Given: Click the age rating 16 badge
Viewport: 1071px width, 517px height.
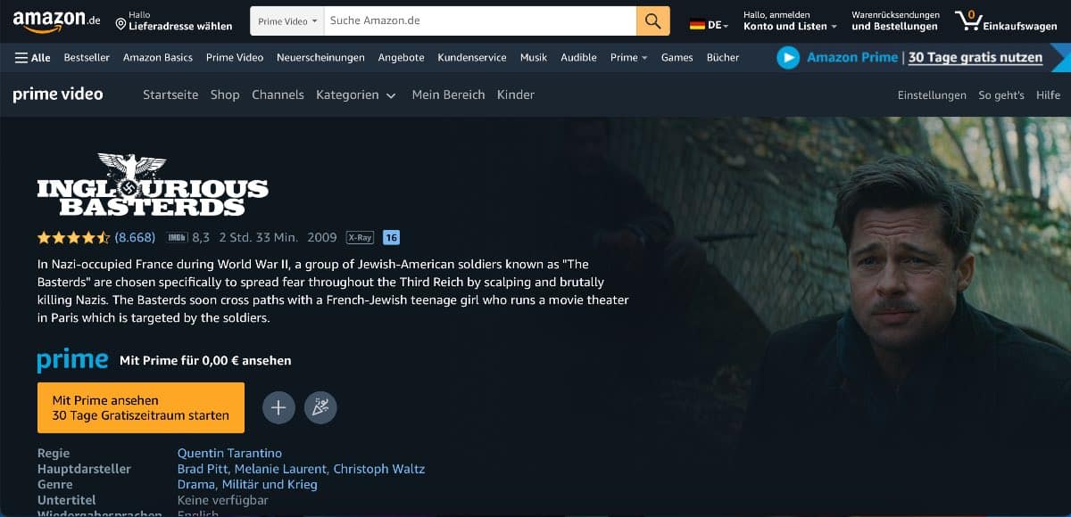Looking at the screenshot, I should click(391, 237).
